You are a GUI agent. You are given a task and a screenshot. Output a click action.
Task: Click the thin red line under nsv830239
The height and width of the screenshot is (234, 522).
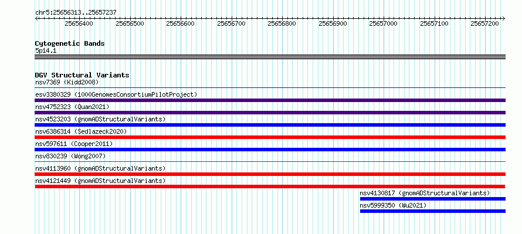pyautogui.click(x=270, y=162)
